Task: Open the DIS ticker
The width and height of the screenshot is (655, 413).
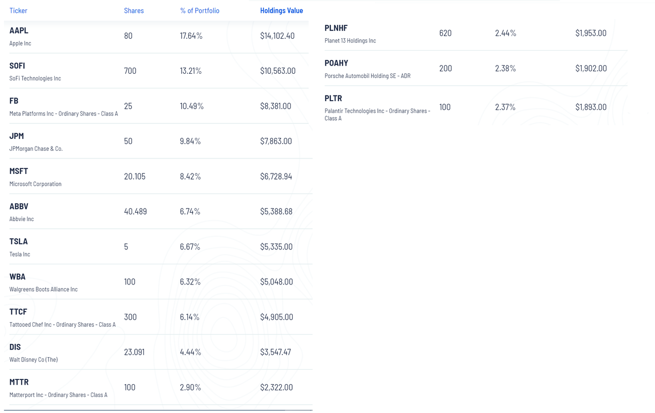Action: 15,346
